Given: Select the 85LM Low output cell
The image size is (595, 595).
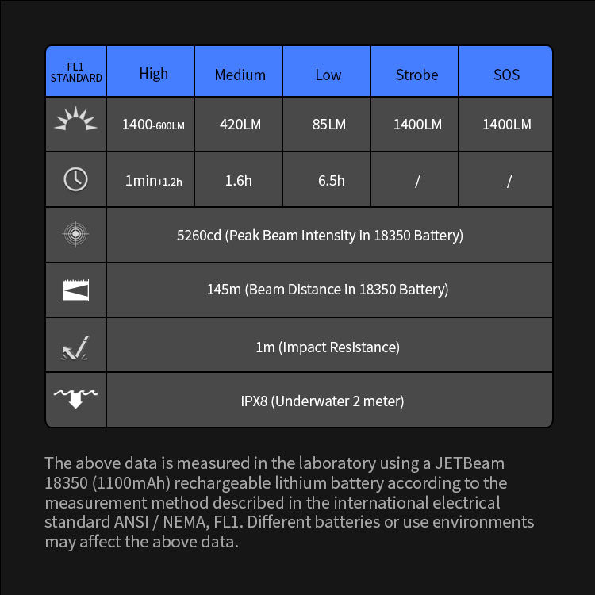Looking at the screenshot, I should click(328, 125).
